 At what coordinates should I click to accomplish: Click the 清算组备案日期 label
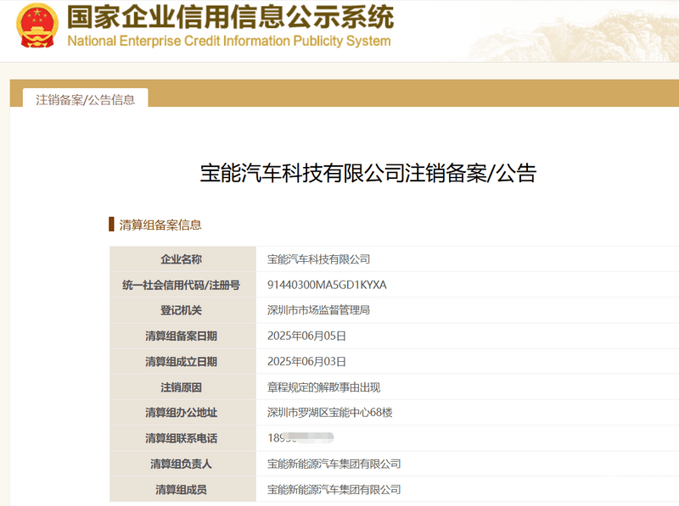181,336
